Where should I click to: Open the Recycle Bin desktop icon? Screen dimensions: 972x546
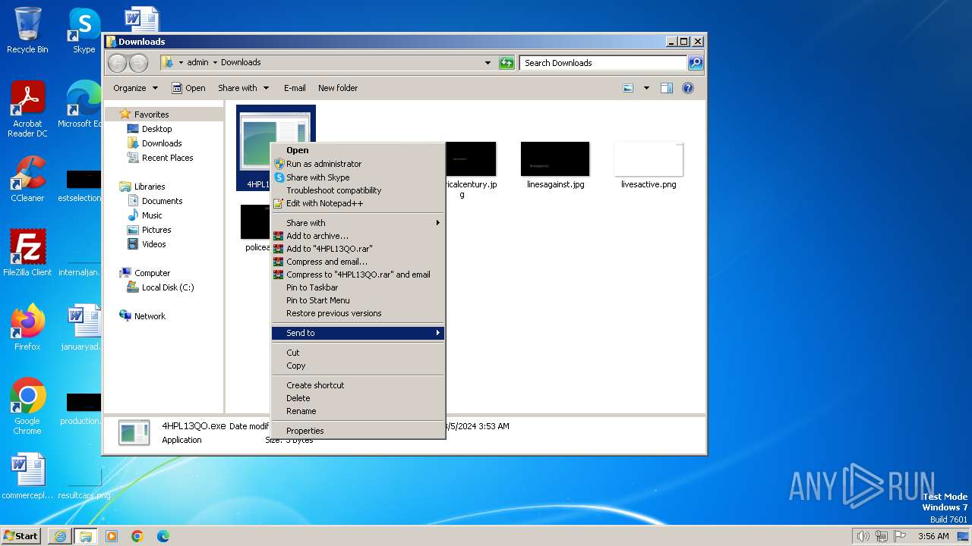coord(27,30)
